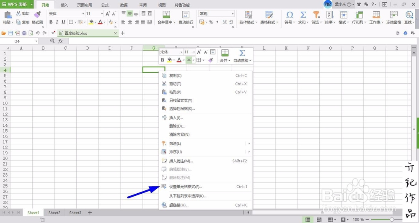
Task: Toggle Italic in the ribbon
Action: coord(57,22)
